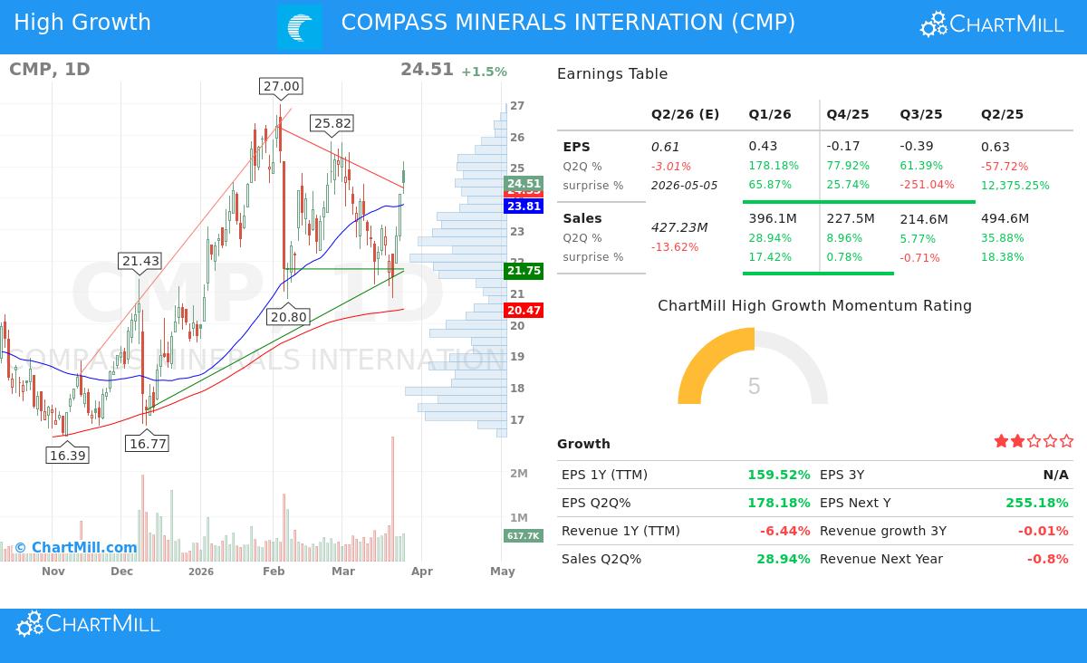Click the blue circular ChartMill logo beside the company name
1087x663 pixels.
[299, 22]
